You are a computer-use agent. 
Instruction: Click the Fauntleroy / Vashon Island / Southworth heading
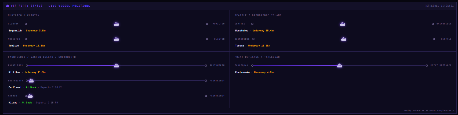[42, 57]
